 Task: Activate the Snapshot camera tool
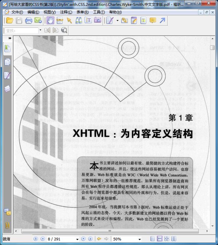[98, 20]
